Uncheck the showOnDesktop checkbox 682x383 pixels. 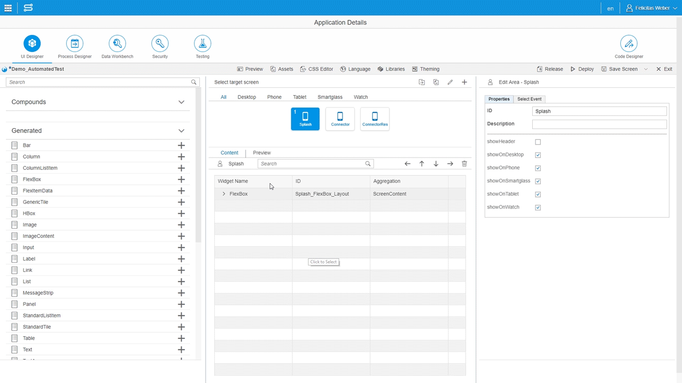pyautogui.click(x=538, y=155)
